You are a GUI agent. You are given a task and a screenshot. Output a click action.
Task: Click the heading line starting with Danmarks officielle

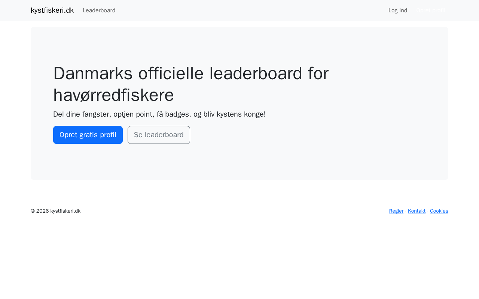191,73
